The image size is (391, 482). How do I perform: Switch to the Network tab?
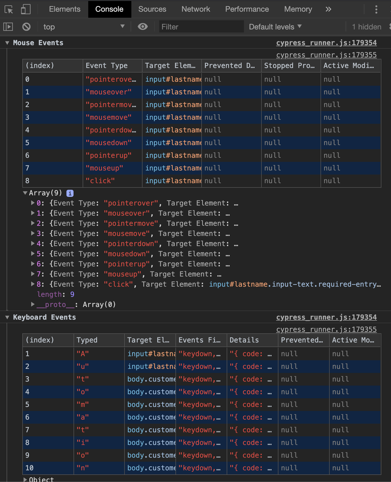(196, 9)
